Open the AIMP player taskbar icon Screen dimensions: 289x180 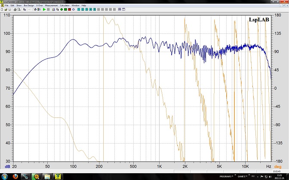tap(37, 177)
